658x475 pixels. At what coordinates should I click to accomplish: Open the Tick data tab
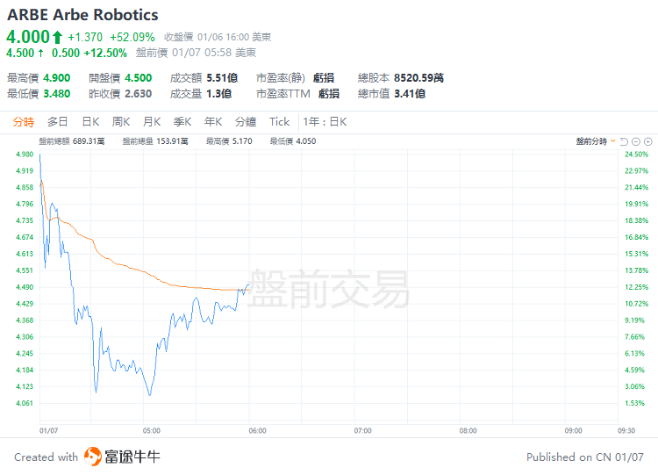[x=279, y=122]
